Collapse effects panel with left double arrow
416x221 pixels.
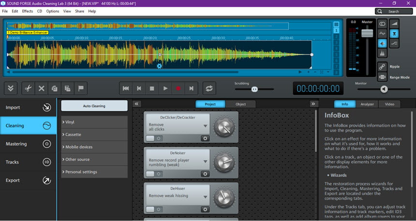[136, 104]
